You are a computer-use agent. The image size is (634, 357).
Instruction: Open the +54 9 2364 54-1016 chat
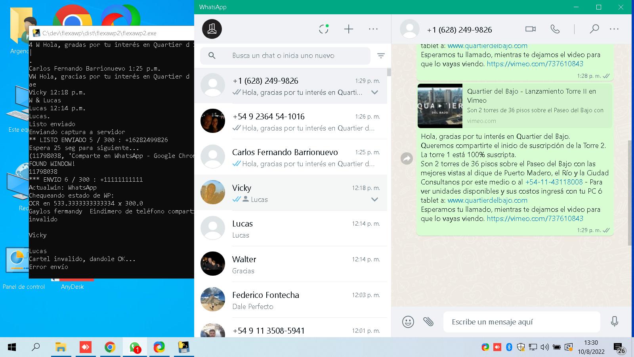[x=290, y=121]
